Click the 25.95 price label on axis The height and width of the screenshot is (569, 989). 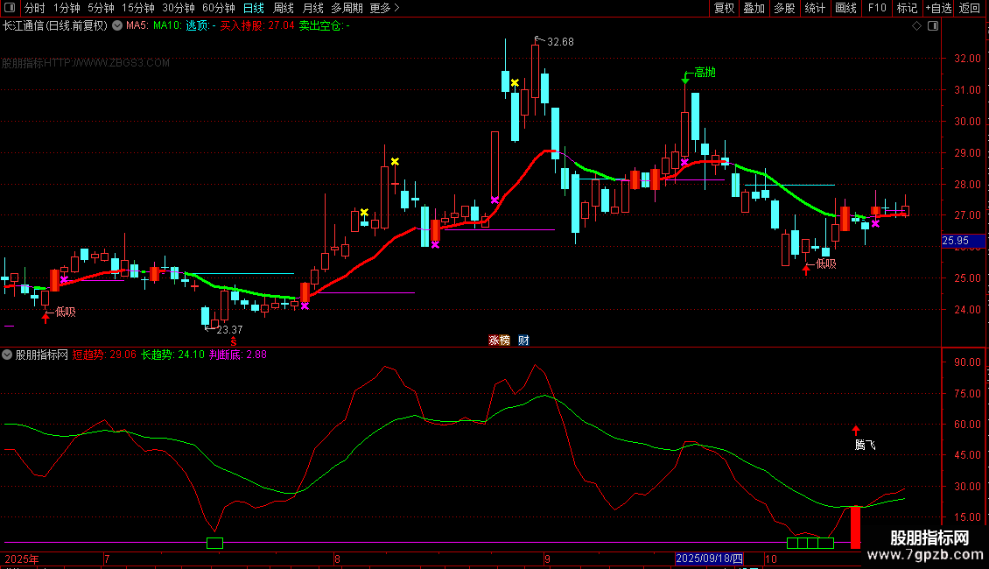point(954,241)
